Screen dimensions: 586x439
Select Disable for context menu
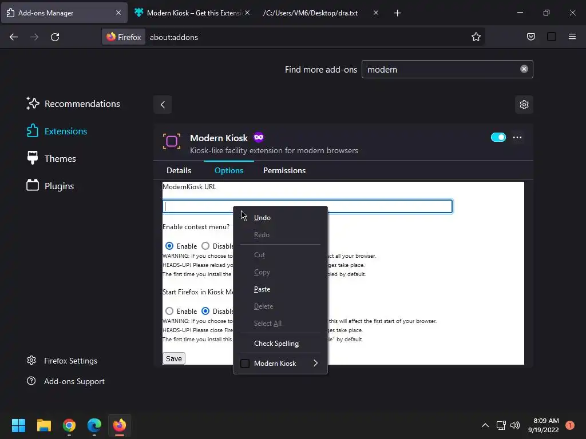[x=205, y=246]
